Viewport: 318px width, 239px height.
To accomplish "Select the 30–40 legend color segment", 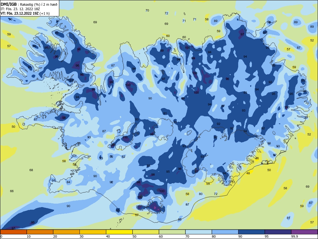I will [93, 232].
